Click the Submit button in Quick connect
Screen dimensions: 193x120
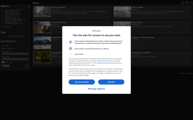point(6,66)
